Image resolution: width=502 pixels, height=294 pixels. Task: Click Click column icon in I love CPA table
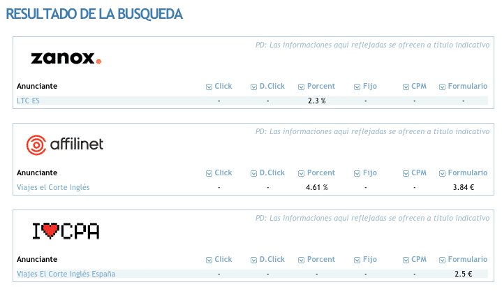tap(209, 260)
